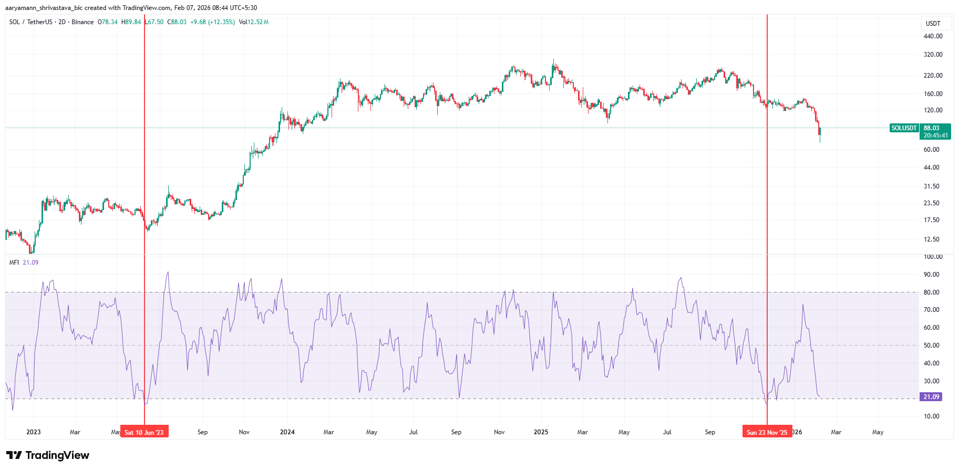
Task: Click the MFI 21.09 legend value
Action: pyautogui.click(x=30, y=263)
